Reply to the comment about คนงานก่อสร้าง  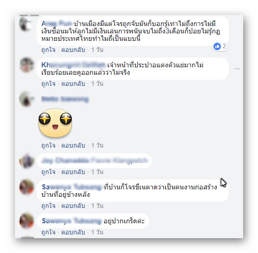(73, 206)
